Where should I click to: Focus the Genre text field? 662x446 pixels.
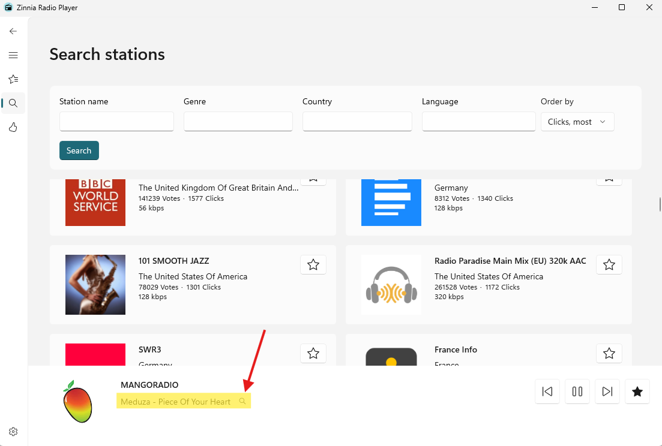238,122
